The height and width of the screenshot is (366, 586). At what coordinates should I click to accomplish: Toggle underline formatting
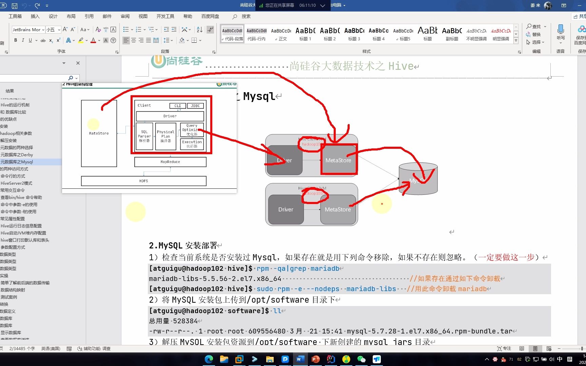[30, 40]
